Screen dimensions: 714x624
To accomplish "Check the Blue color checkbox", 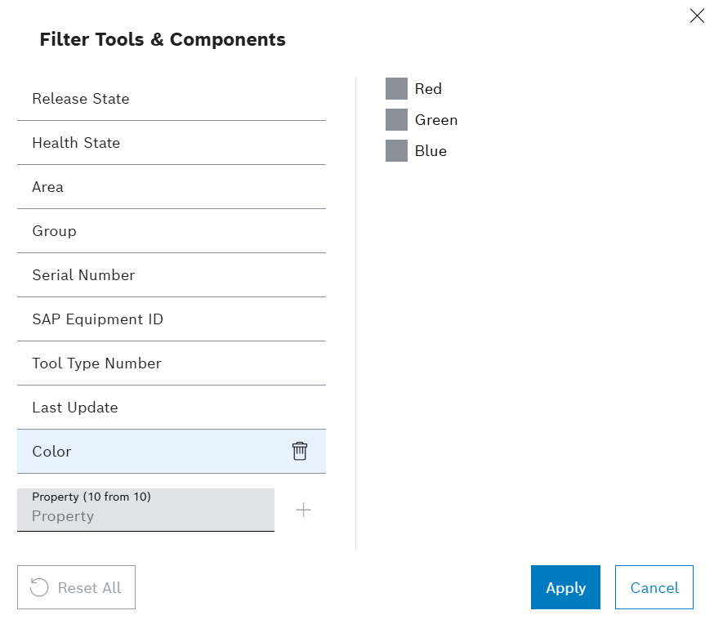I will (396, 150).
